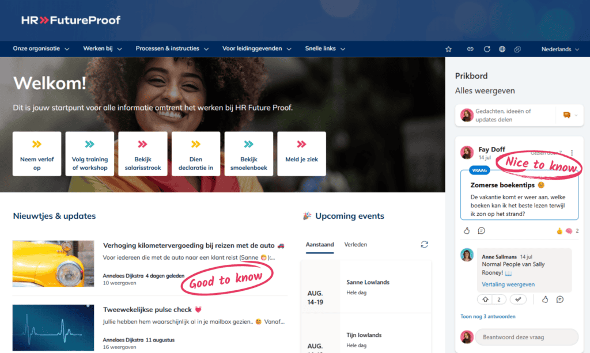Open the Tweewekelijkse pulse check article

coord(152,309)
